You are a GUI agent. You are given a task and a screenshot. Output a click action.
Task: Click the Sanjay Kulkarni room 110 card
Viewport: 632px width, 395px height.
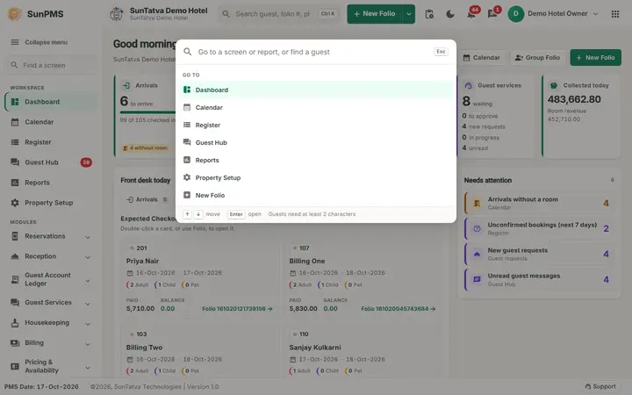[362, 352]
